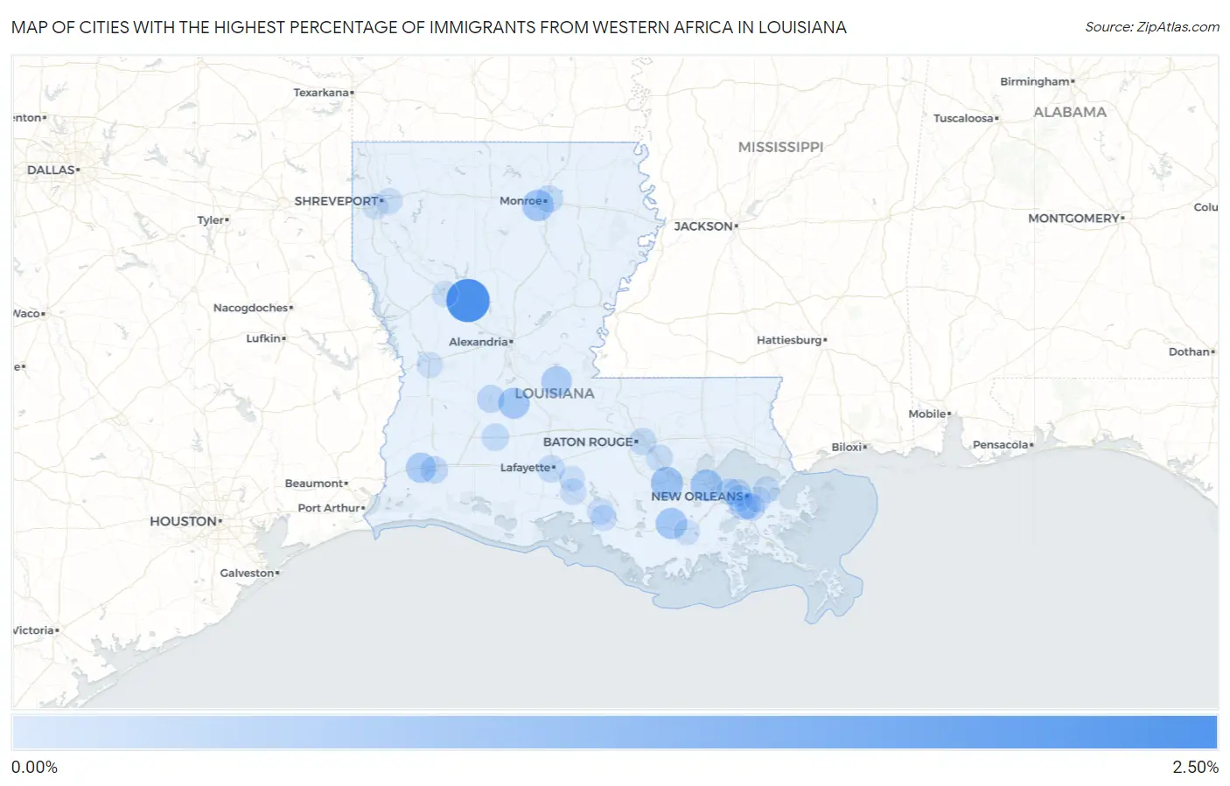This screenshot has height=786, width=1230.
Task: Click the Source: ZipAtlas.com attribution text
Action: 1152,27
